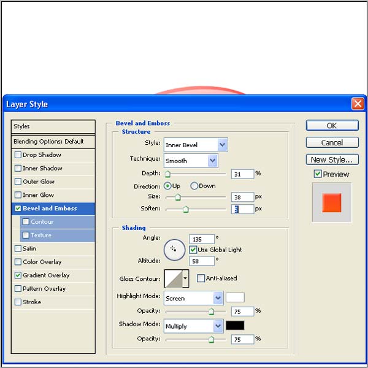Enable the Drop Shadow checkbox
Viewport: 368px width, 368px height.
point(18,155)
